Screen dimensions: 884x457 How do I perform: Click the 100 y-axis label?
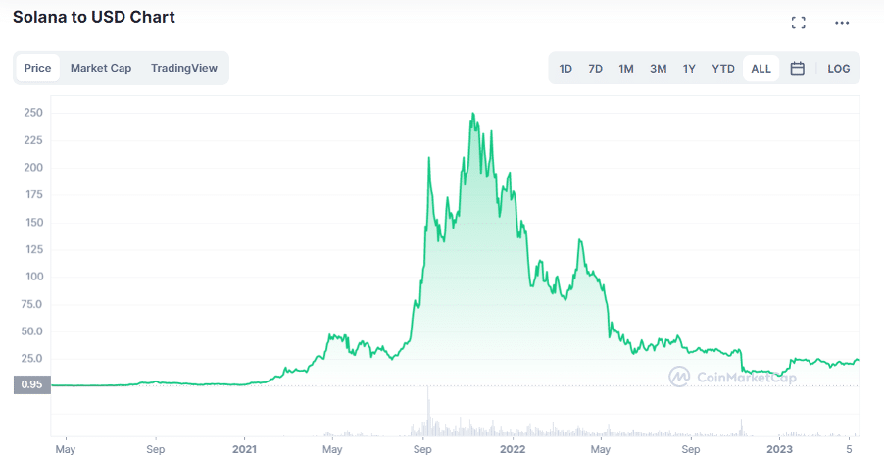click(x=35, y=277)
